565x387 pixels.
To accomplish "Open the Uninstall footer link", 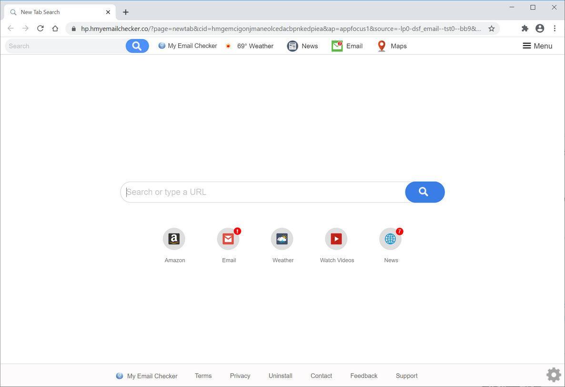I will 280,376.
